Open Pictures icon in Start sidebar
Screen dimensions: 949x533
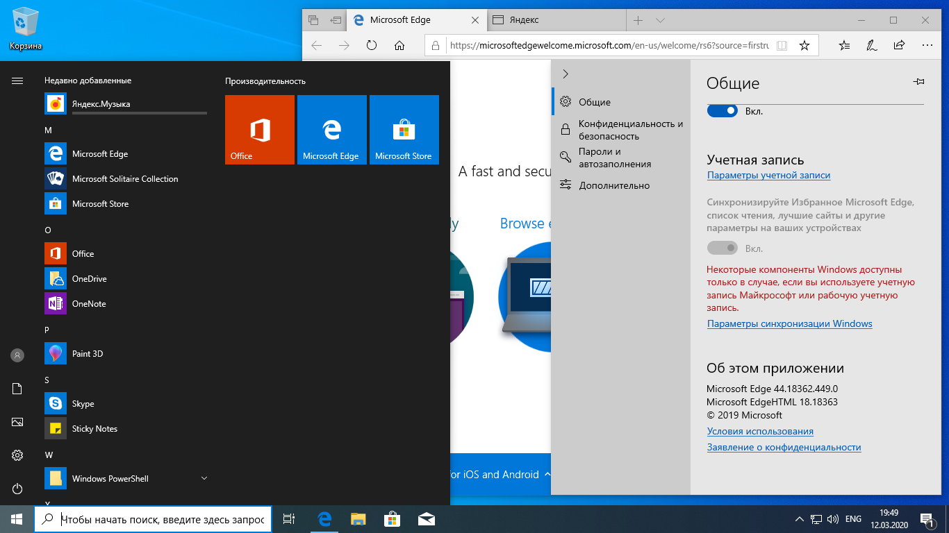(x=17, y=422)
